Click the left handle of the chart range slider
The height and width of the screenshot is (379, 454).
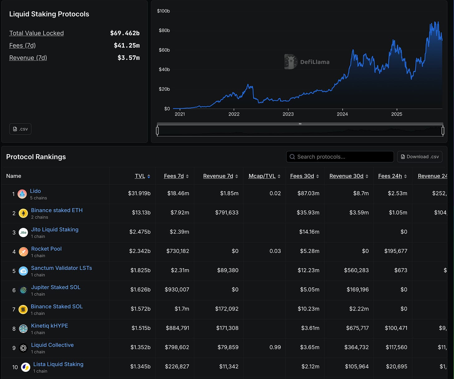(157, 131)
